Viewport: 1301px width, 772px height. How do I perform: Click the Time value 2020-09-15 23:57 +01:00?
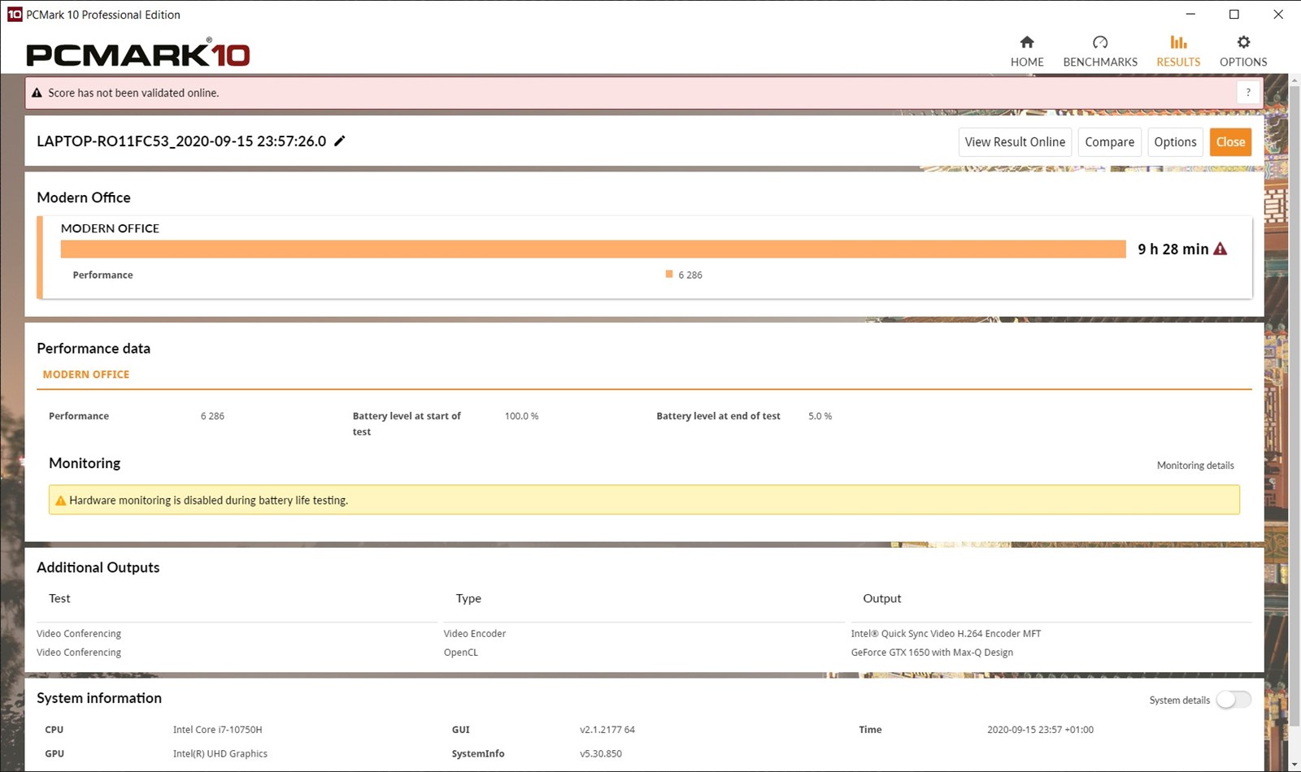1040,730
